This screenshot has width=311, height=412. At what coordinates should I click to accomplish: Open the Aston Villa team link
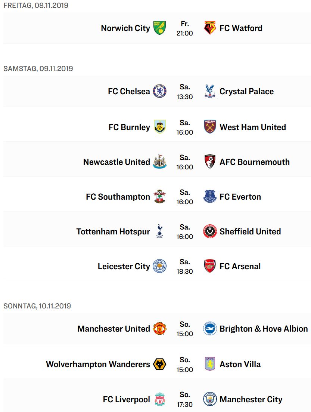click(x=240, y=365)
